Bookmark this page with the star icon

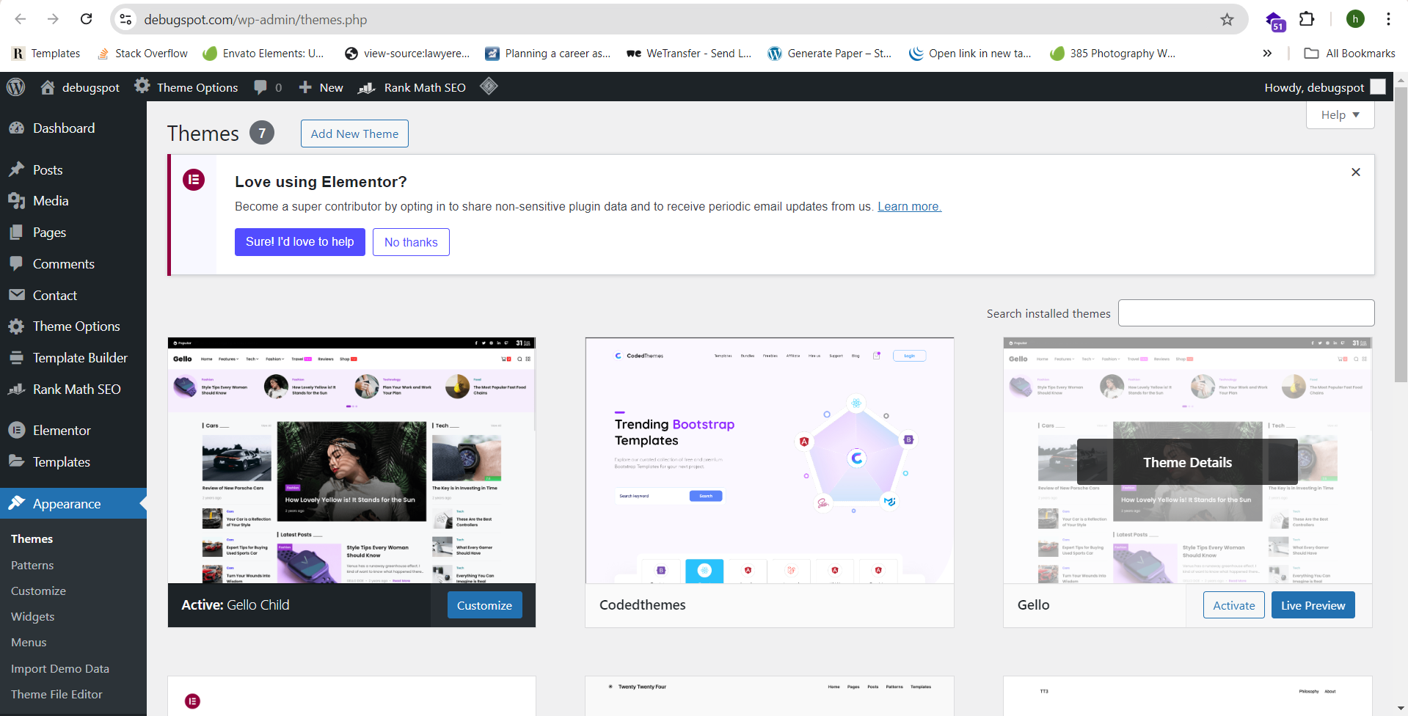[1227, 20]
